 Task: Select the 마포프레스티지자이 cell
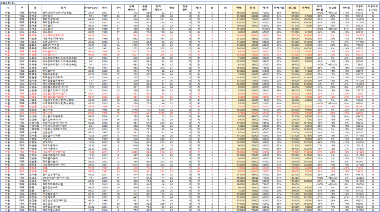[63, 165]
